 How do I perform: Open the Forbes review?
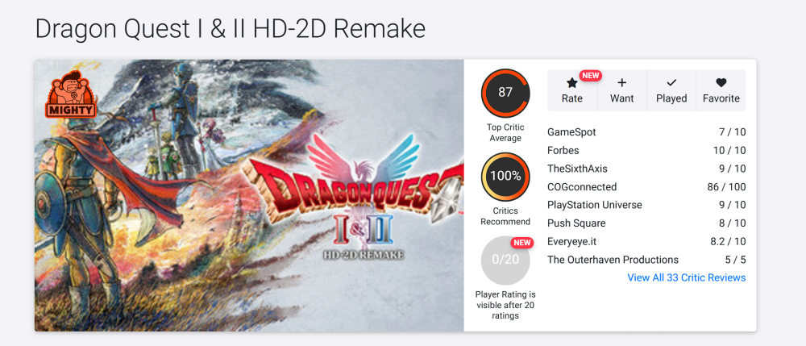tap(646, 151)
